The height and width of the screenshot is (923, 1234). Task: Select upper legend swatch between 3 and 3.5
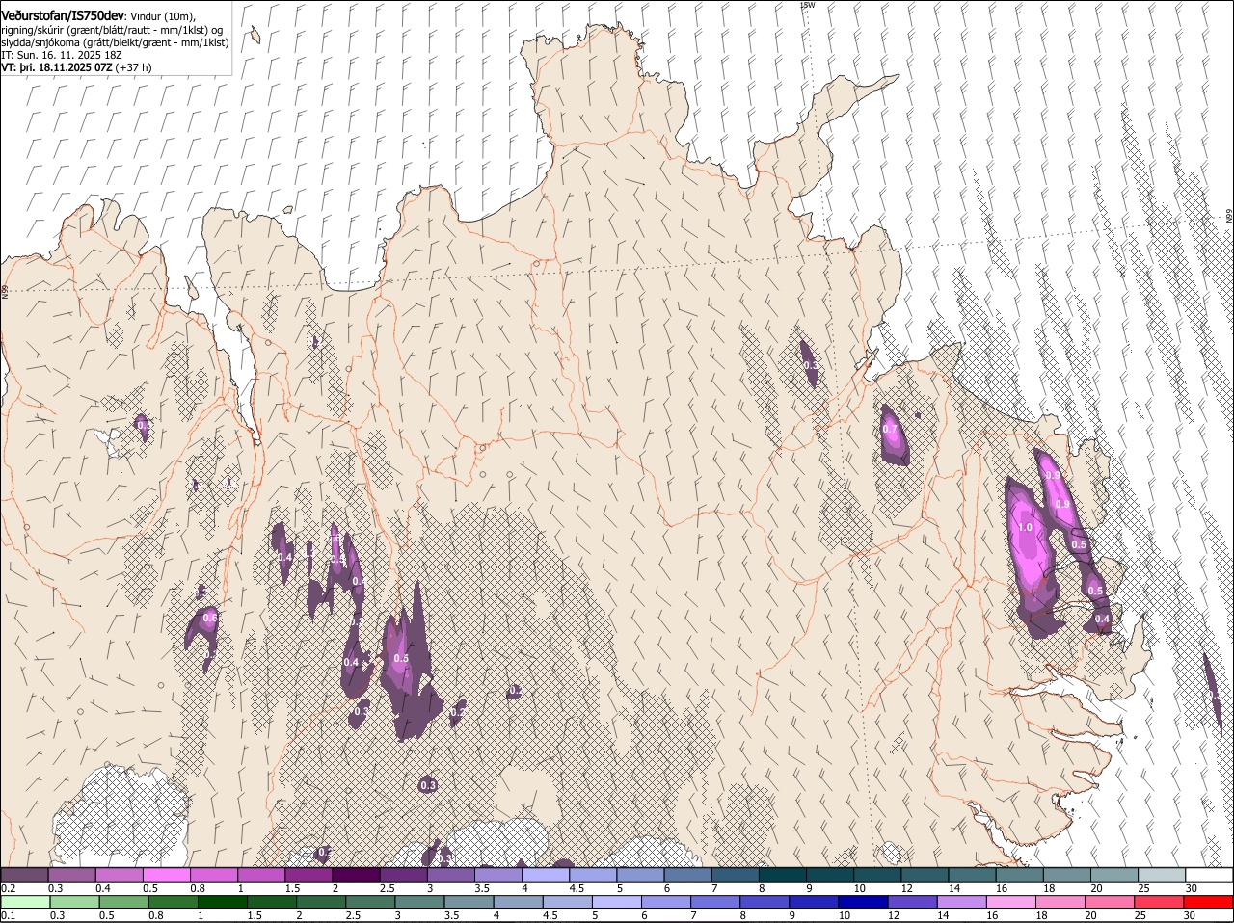(450, 875)
